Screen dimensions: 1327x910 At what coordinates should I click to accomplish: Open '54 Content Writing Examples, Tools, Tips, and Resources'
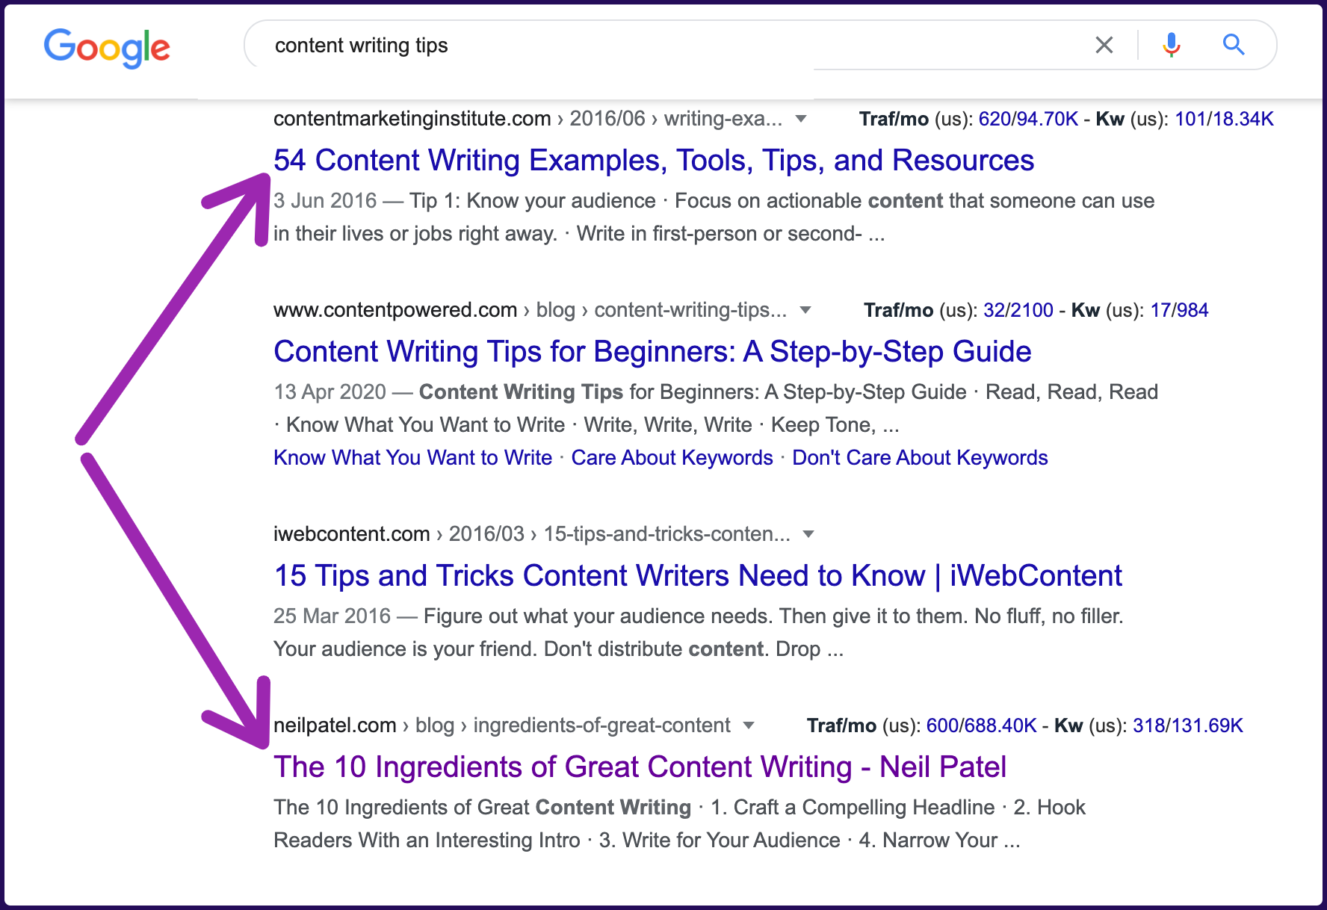click(x=654, y=161)
